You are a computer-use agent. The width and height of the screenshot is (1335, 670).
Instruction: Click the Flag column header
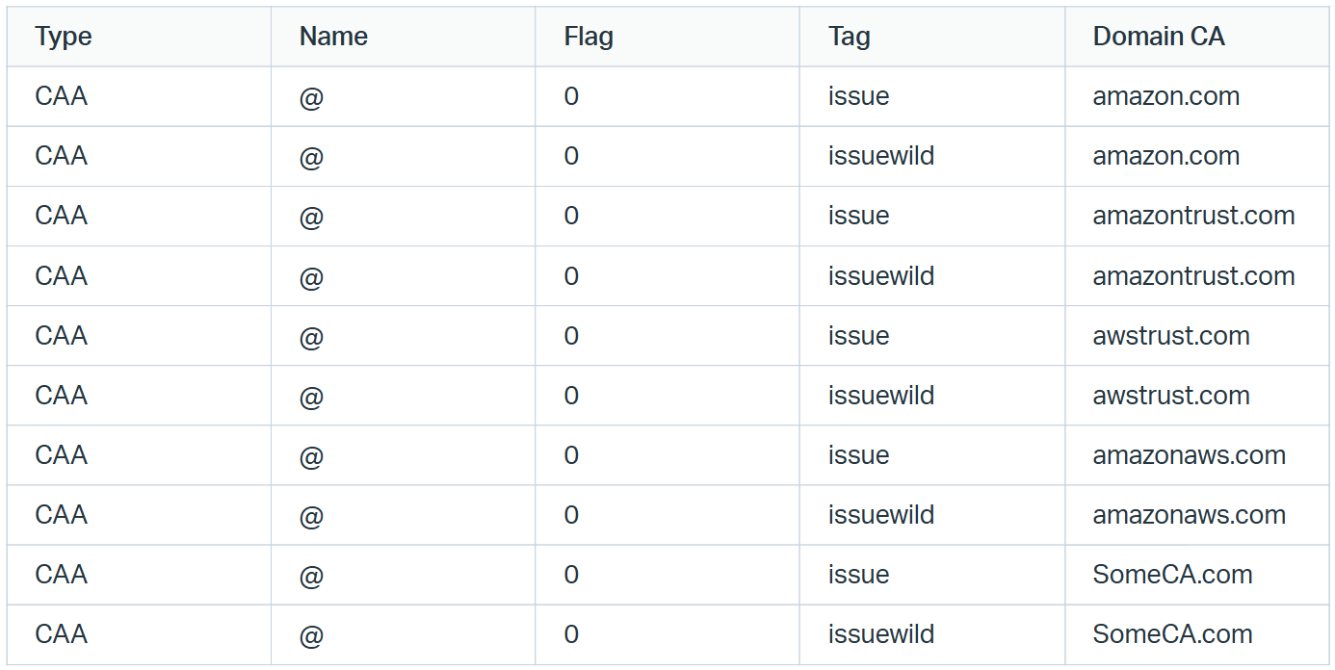point(589,37)
